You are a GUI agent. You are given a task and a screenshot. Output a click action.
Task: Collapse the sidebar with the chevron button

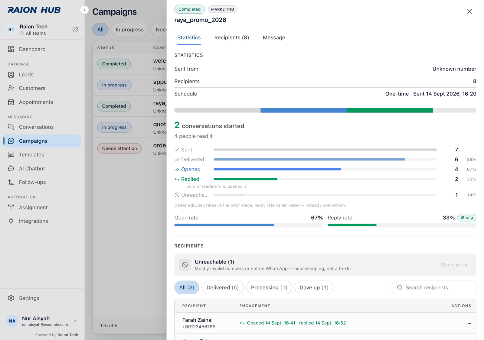(84, 10)
